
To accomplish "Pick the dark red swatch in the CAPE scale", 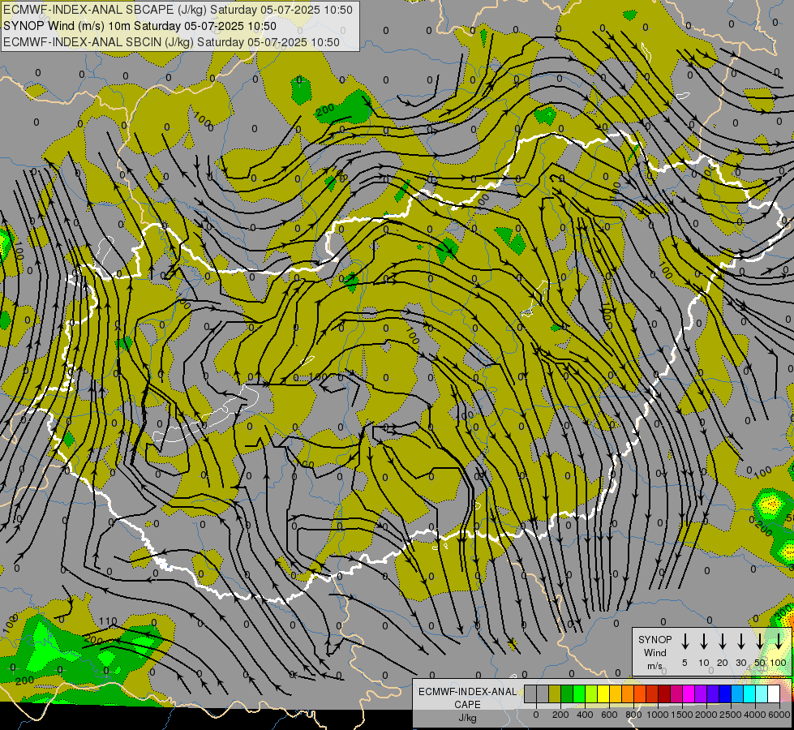I will tap(664, 693).
